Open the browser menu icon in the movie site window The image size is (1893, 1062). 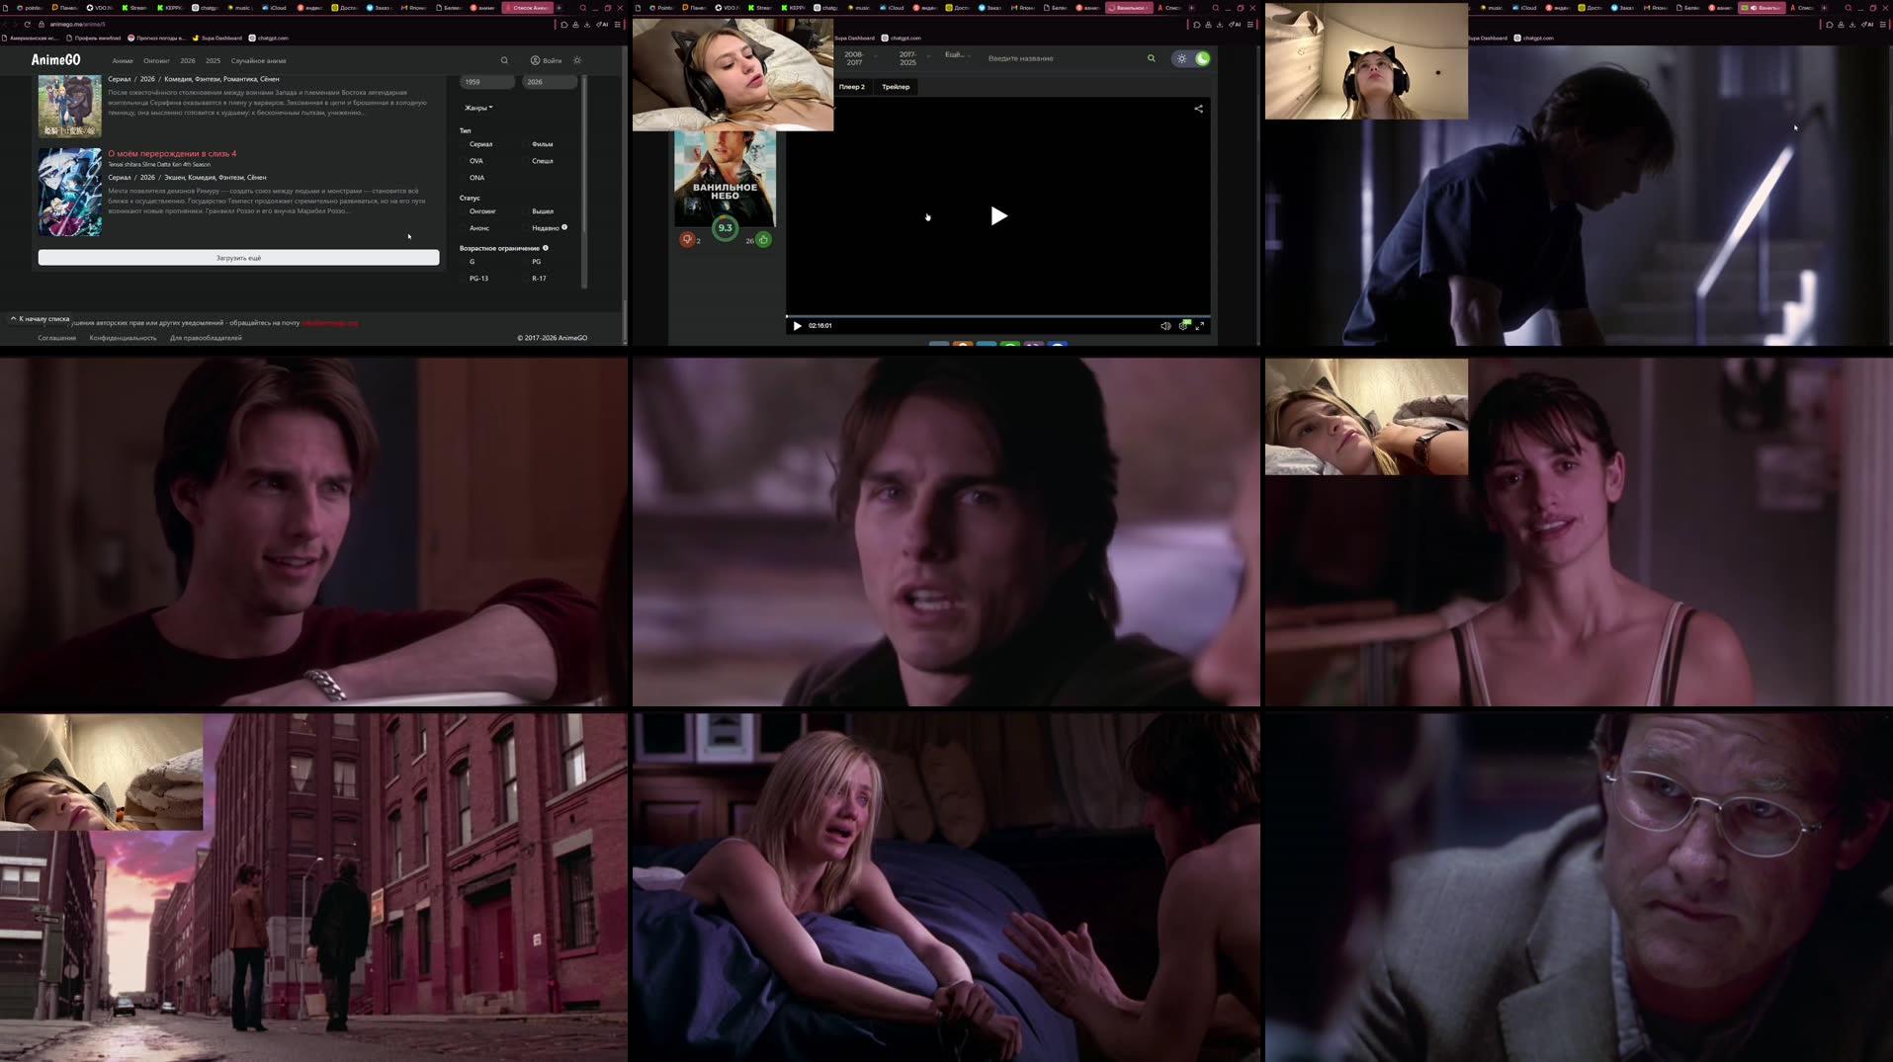pos(1249,24)
